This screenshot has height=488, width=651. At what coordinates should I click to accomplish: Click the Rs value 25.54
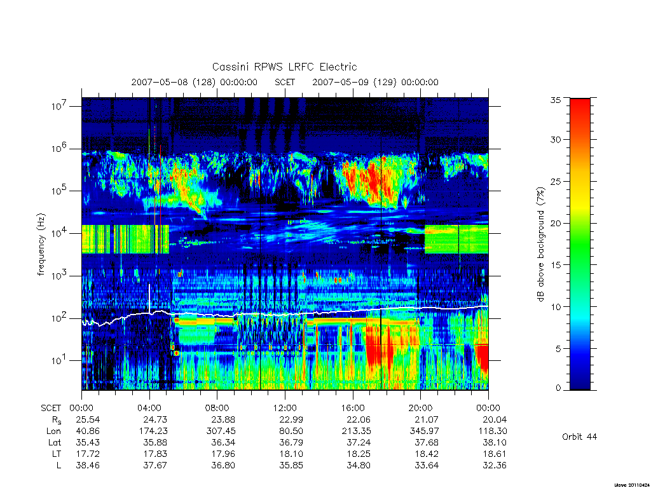tap(88, 419)
